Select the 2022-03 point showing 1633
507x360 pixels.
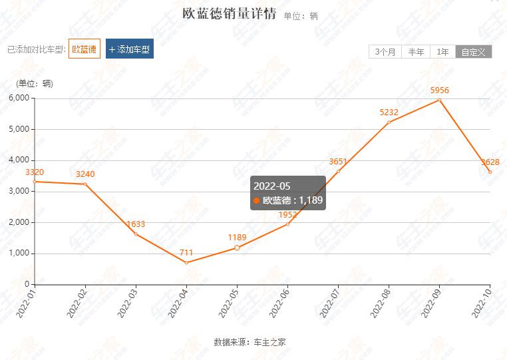pos(136,234)
